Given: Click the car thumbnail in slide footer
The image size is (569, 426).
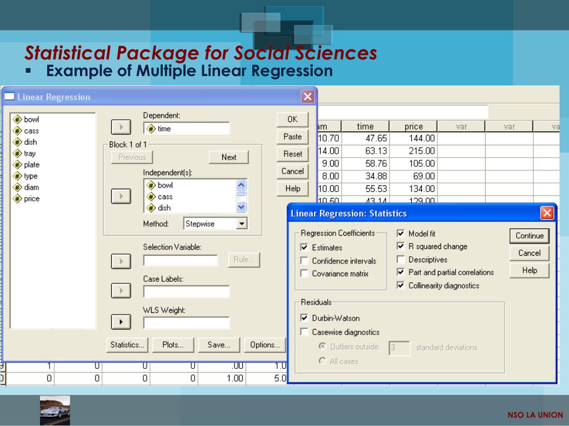Looking at the screenshot, I should pyautogui.click(x=55, y=410).
